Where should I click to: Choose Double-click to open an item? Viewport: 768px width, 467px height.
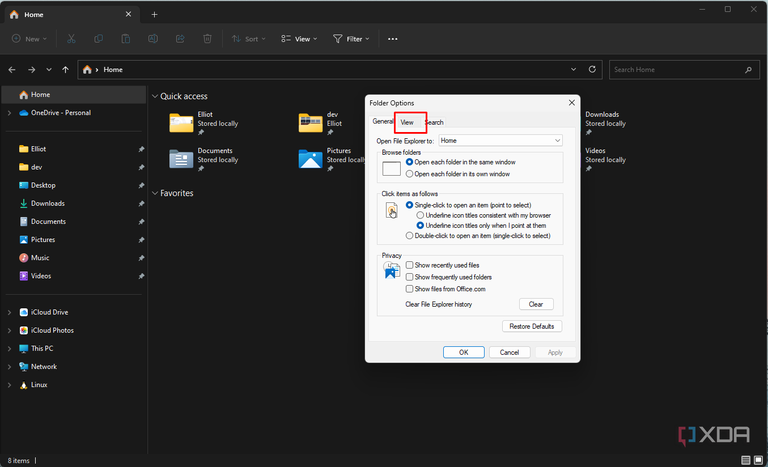coord(478,236)
